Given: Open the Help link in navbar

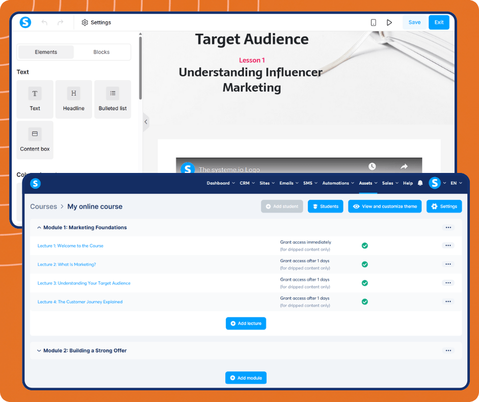Looking at the screenshot, I should coord(408,183).
